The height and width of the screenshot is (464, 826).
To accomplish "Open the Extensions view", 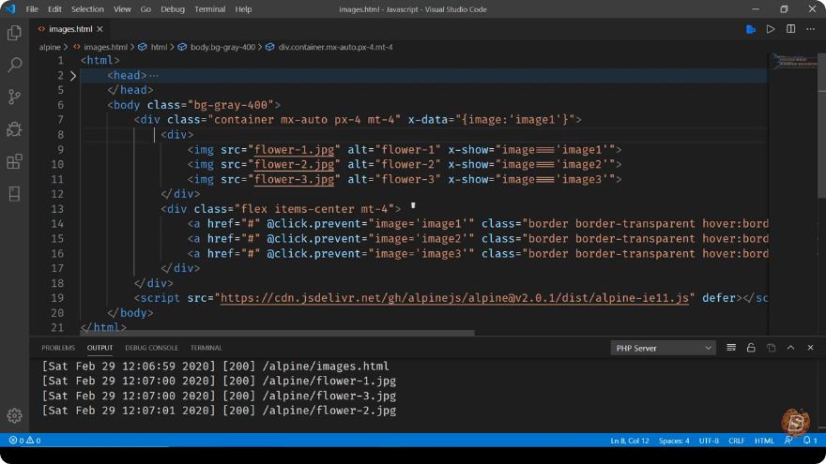I will pyautogui.click(x=14, y=161).
